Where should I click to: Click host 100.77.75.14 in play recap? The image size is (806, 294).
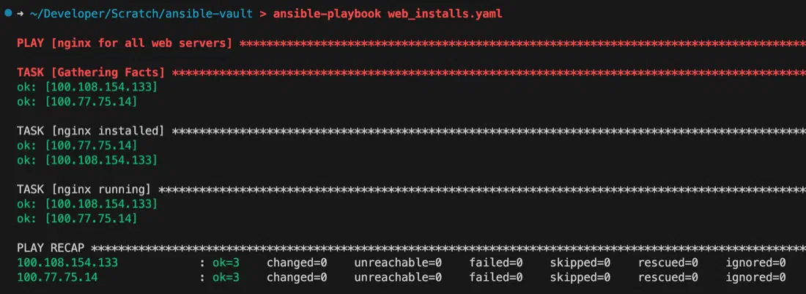(x=58, y=278)
